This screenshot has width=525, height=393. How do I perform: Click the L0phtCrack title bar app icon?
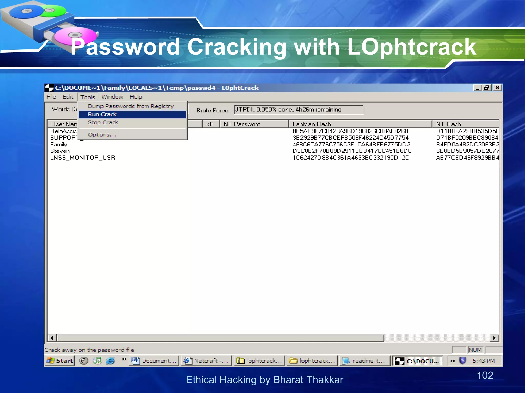(49, 88)
